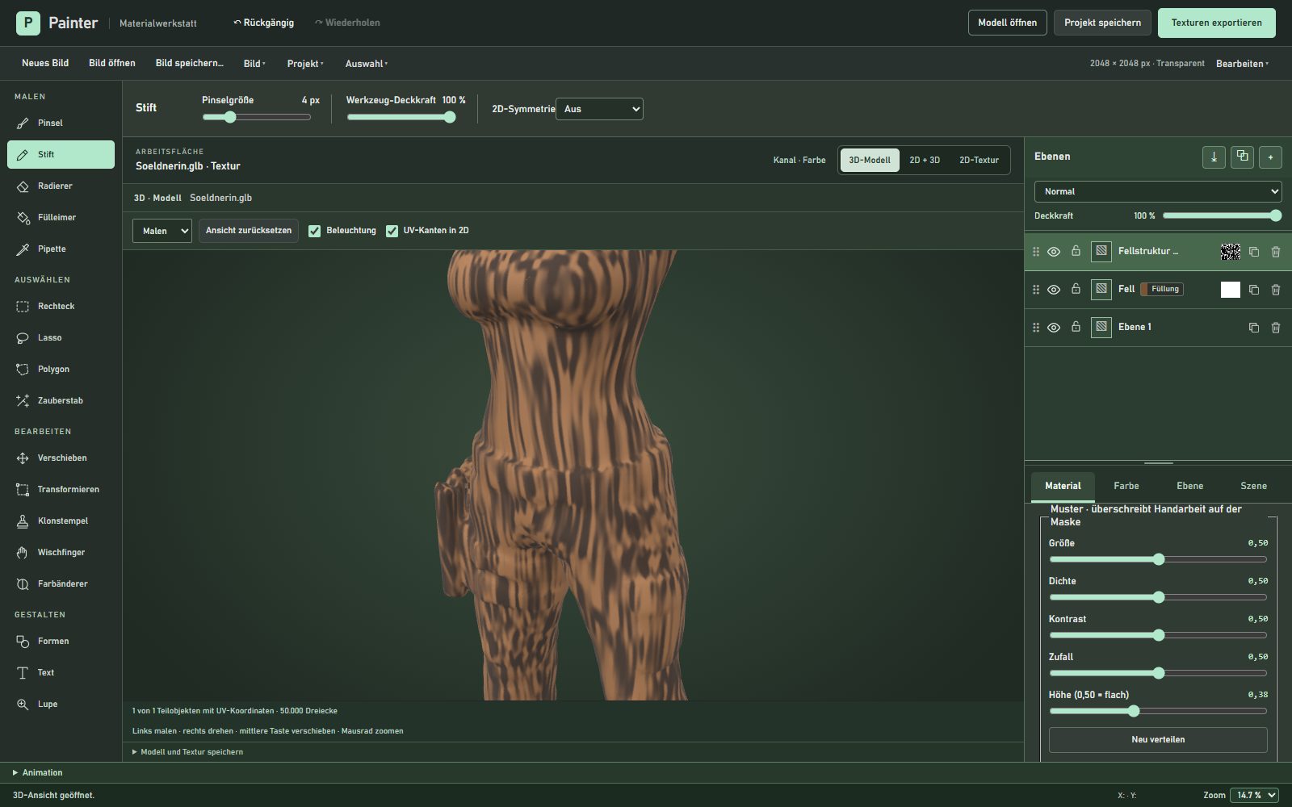The image size is (1292, 807).
Task: Select the Lasso tool
Action: (x=61, y=337)
